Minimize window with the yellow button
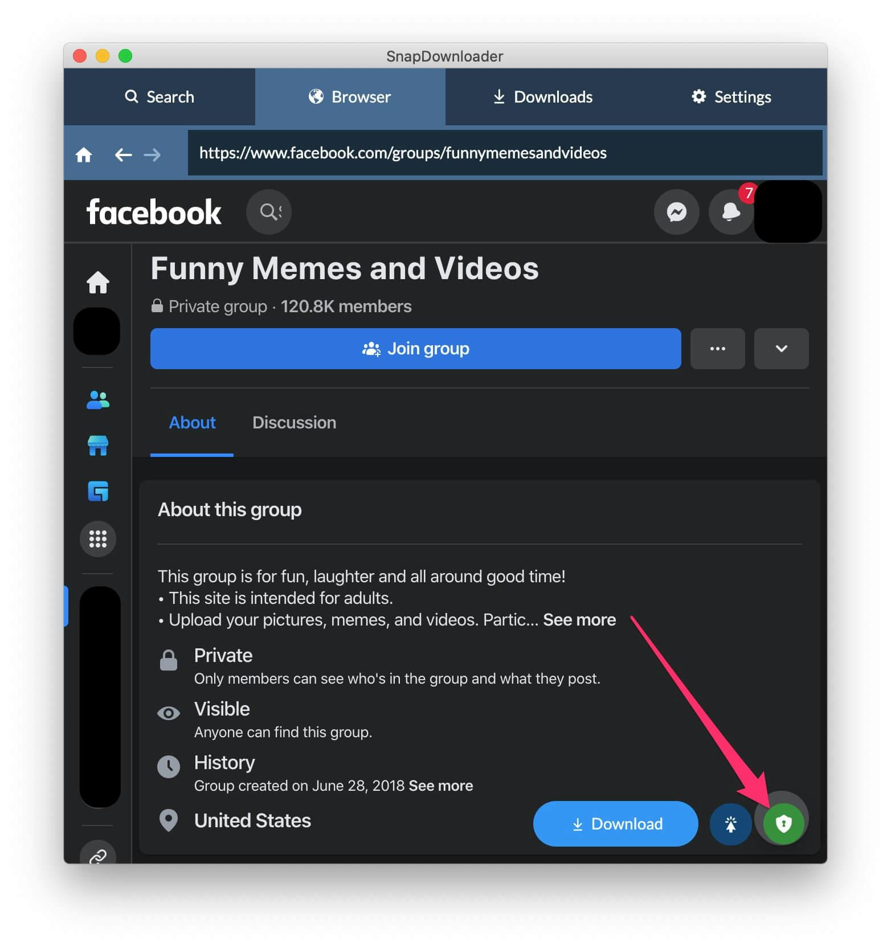This screenshot has width=891, height=948. pos(103,56)
